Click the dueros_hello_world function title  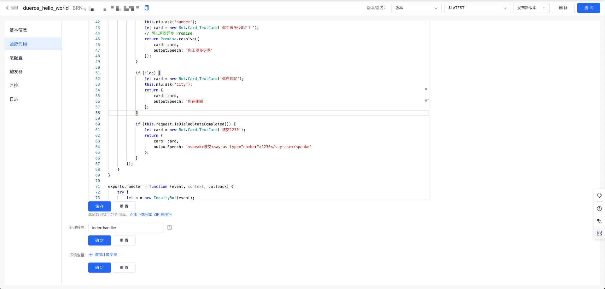46,8
